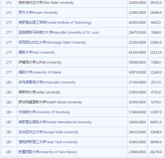The image size is (165, 158).
Task: Select rank 177 beside University of Maine
Action: coord(9,72)
